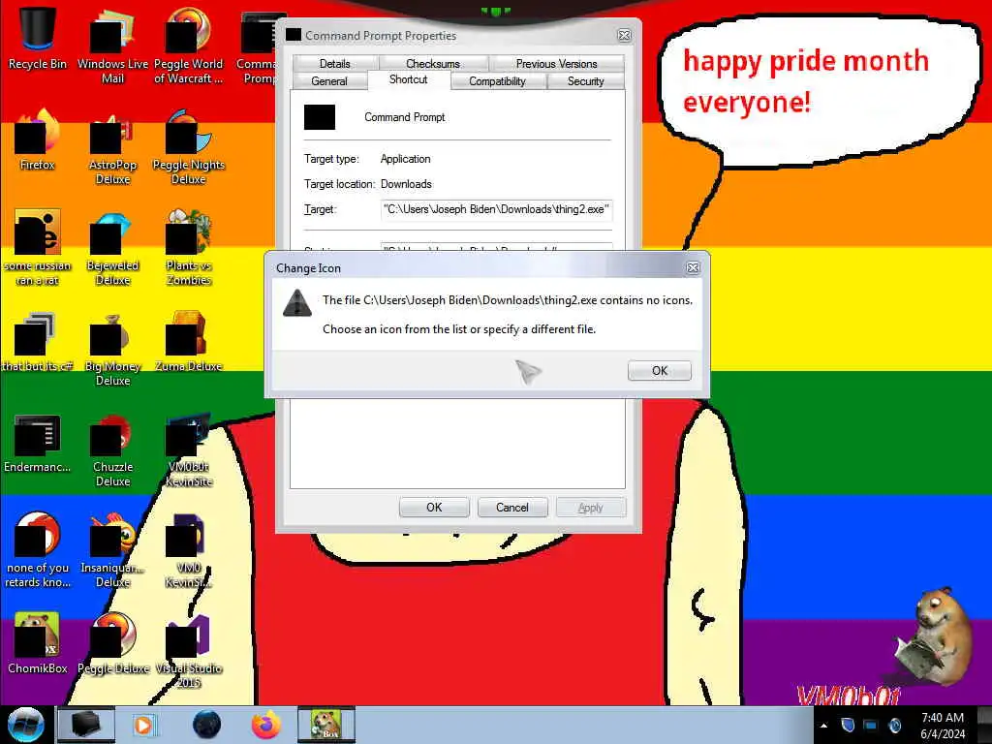Click the shield icon in system tray
This screenshot has width=992, height=744.
coord(848,725)
